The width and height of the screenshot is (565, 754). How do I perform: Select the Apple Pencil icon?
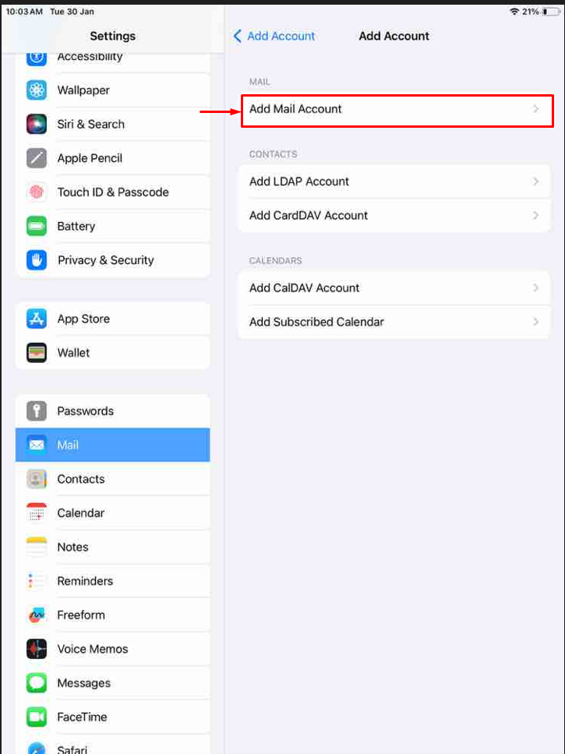[37, 158]
